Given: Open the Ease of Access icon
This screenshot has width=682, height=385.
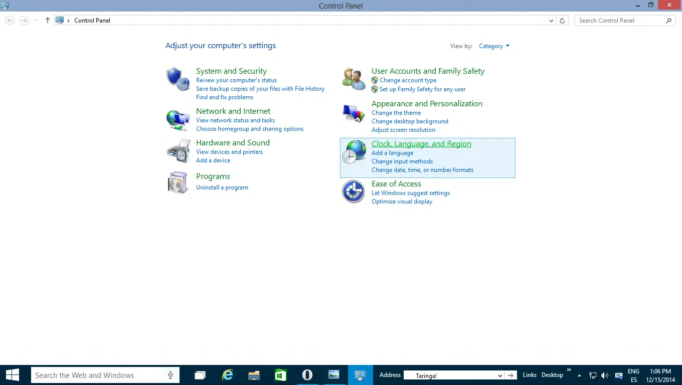Looking at the screenshot, I should click(x=353, y=191).
